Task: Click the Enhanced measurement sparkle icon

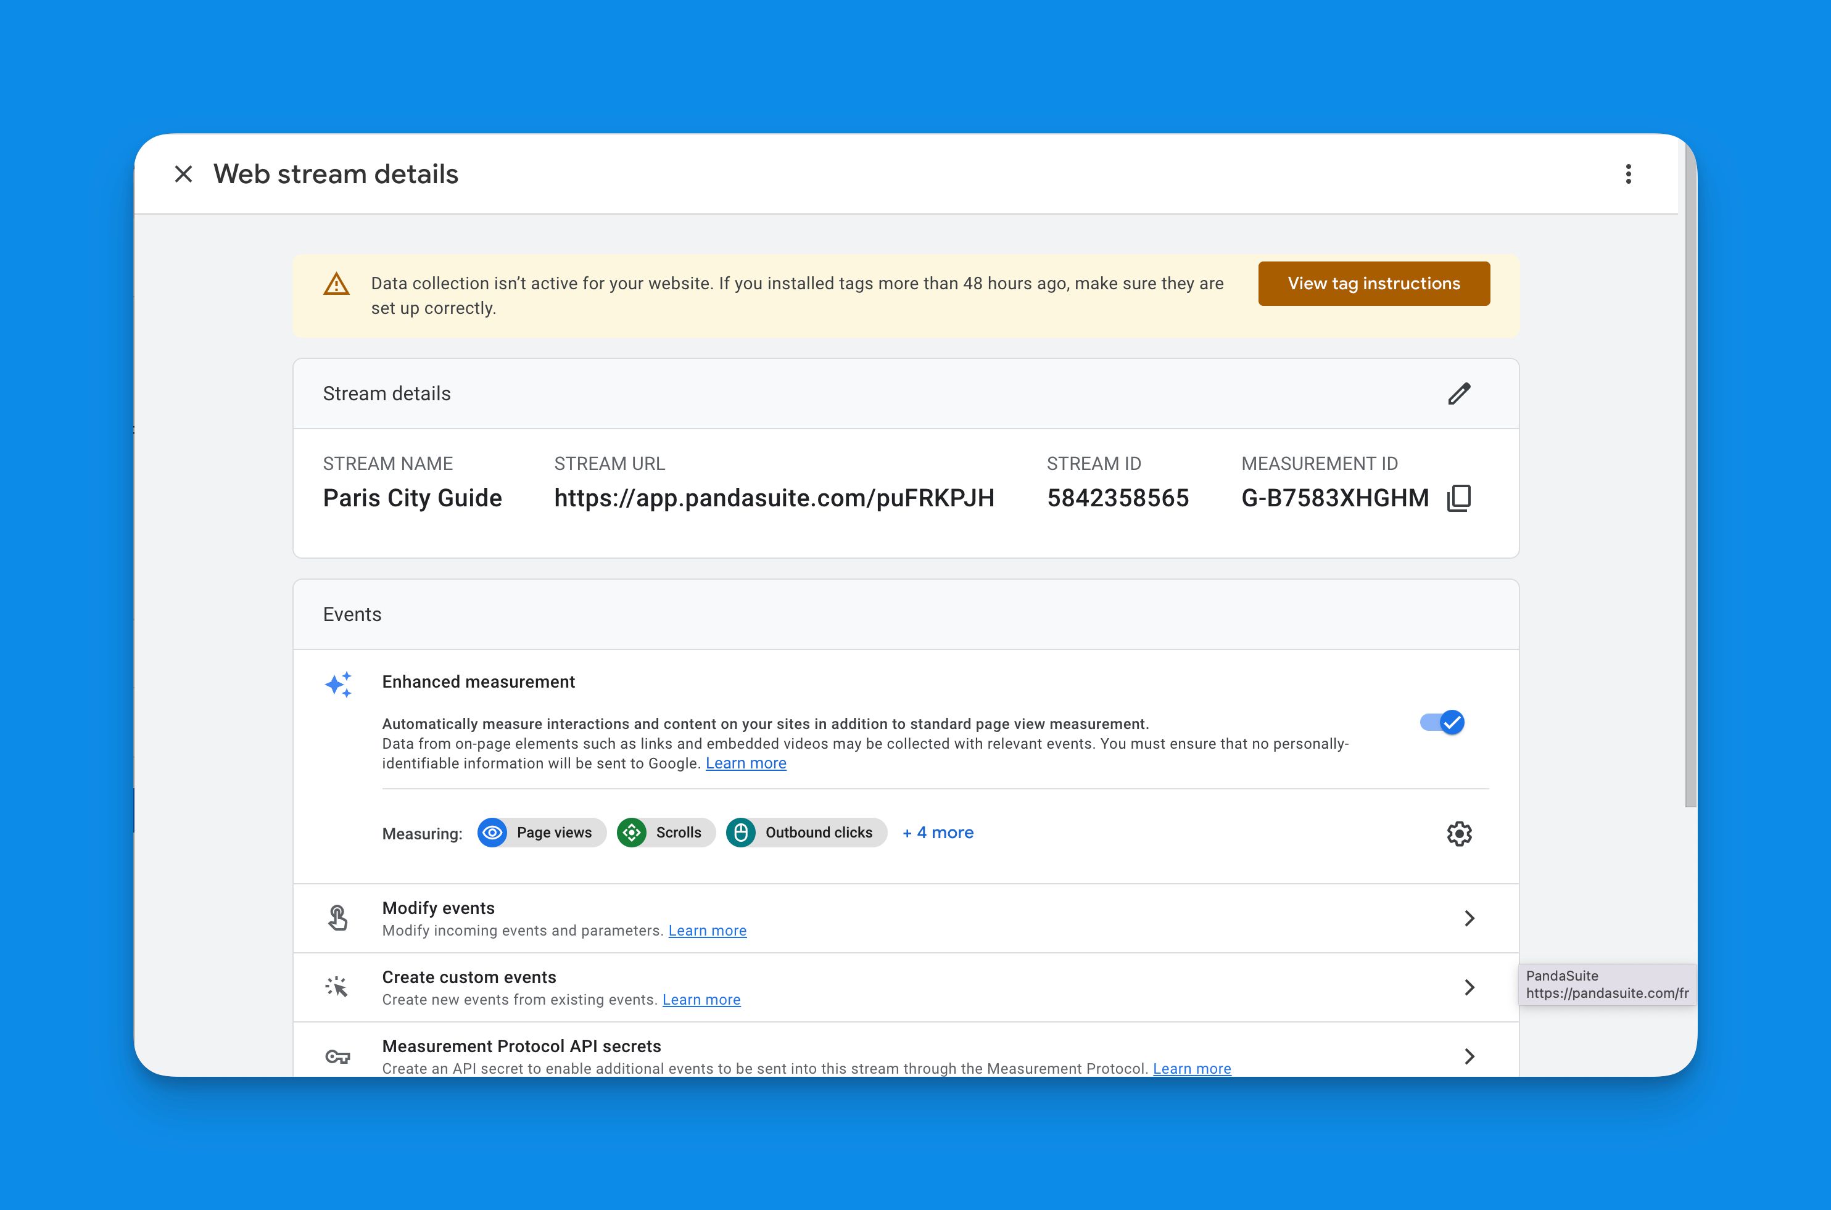Action: point(338,685)
